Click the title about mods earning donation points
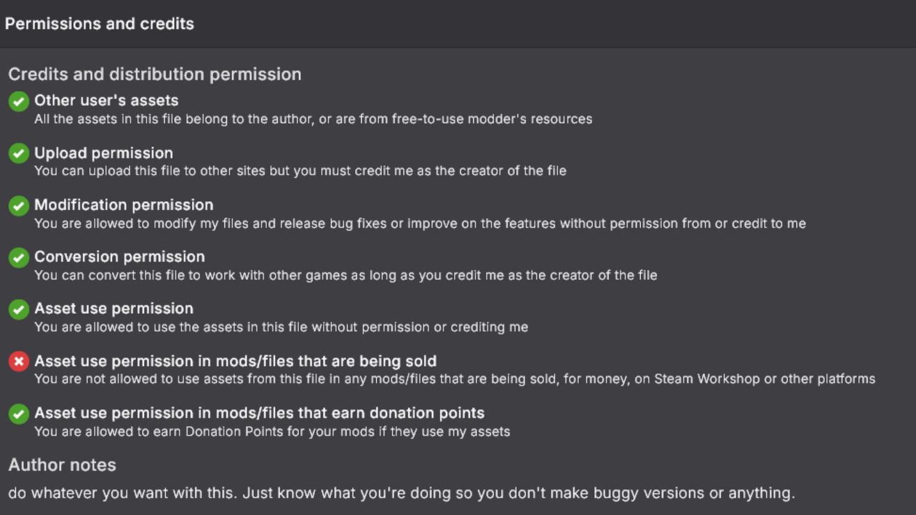This screenshot has width=916, height=515. coord(259,413)
